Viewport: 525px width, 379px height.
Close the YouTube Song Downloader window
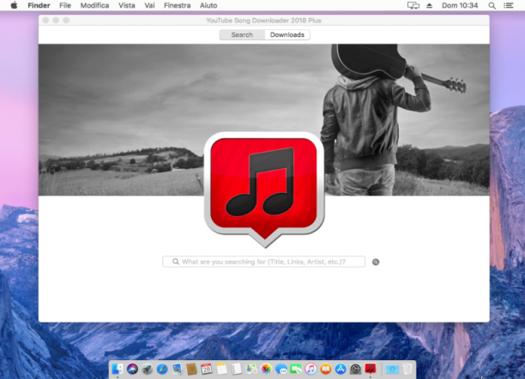coord(45,21)
